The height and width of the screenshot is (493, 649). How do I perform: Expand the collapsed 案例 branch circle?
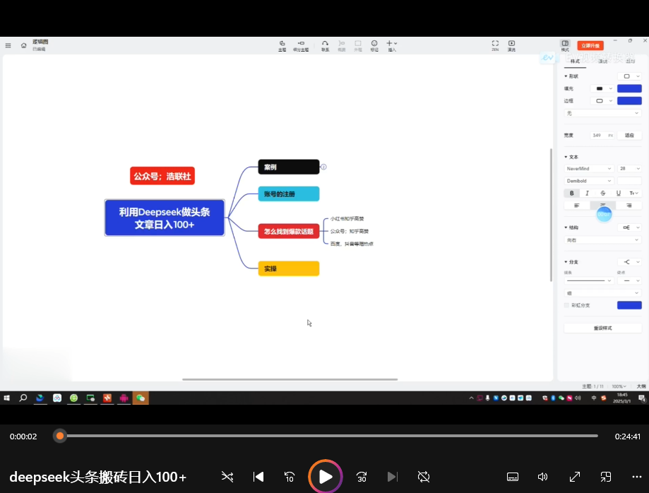tap(323, 167)
